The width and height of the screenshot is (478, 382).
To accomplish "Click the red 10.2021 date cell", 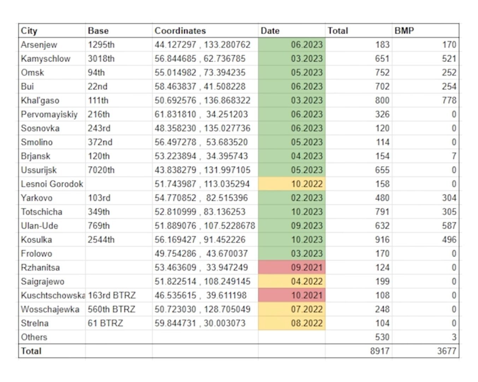I will click(292, 295).
